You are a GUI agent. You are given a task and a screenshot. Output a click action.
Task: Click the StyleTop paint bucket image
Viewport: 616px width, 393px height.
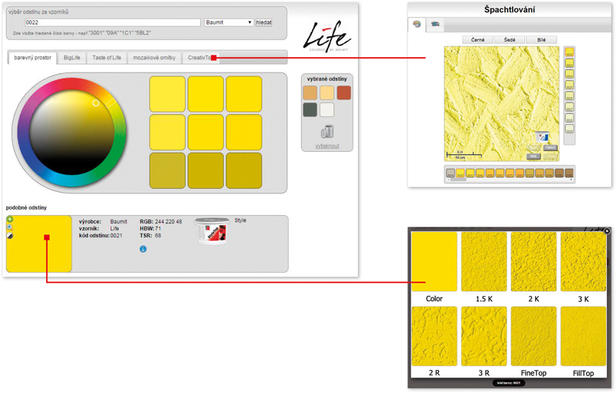click(212, 231)
